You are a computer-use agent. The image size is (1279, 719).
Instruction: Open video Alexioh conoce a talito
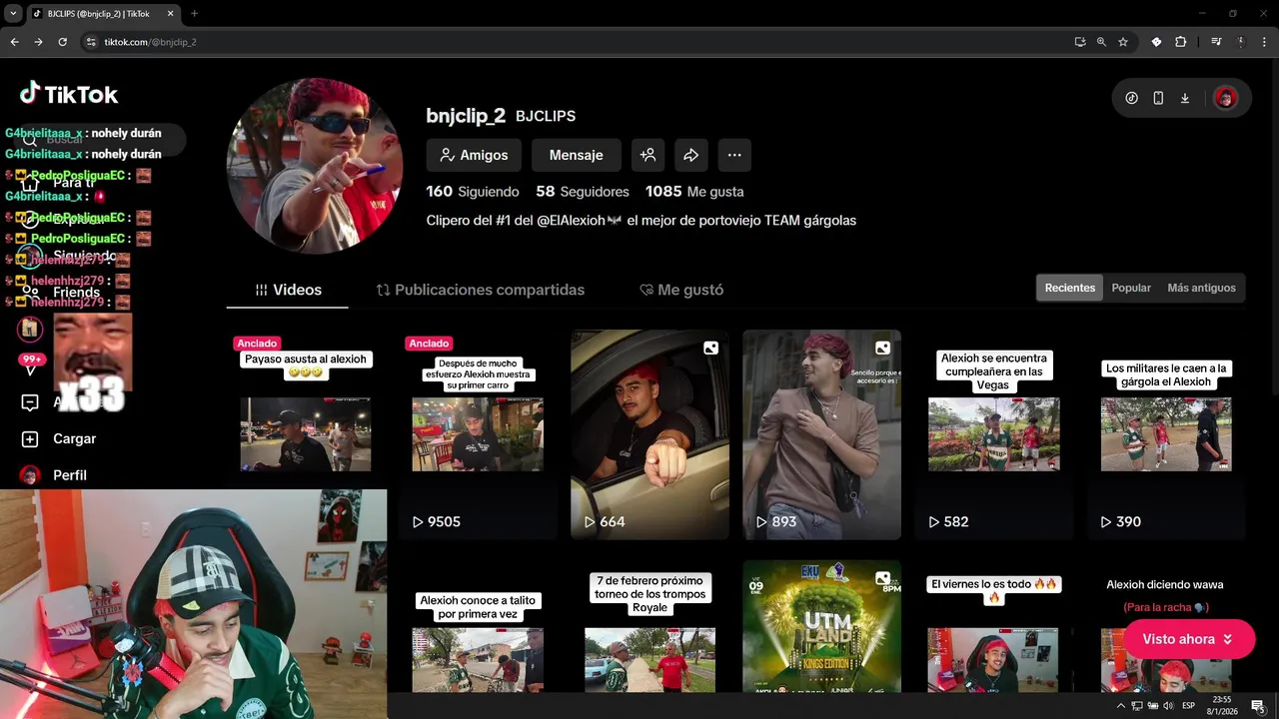478,625
